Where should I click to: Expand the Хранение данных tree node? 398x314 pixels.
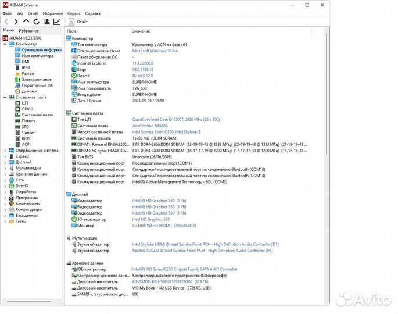[x=5, y=174]
